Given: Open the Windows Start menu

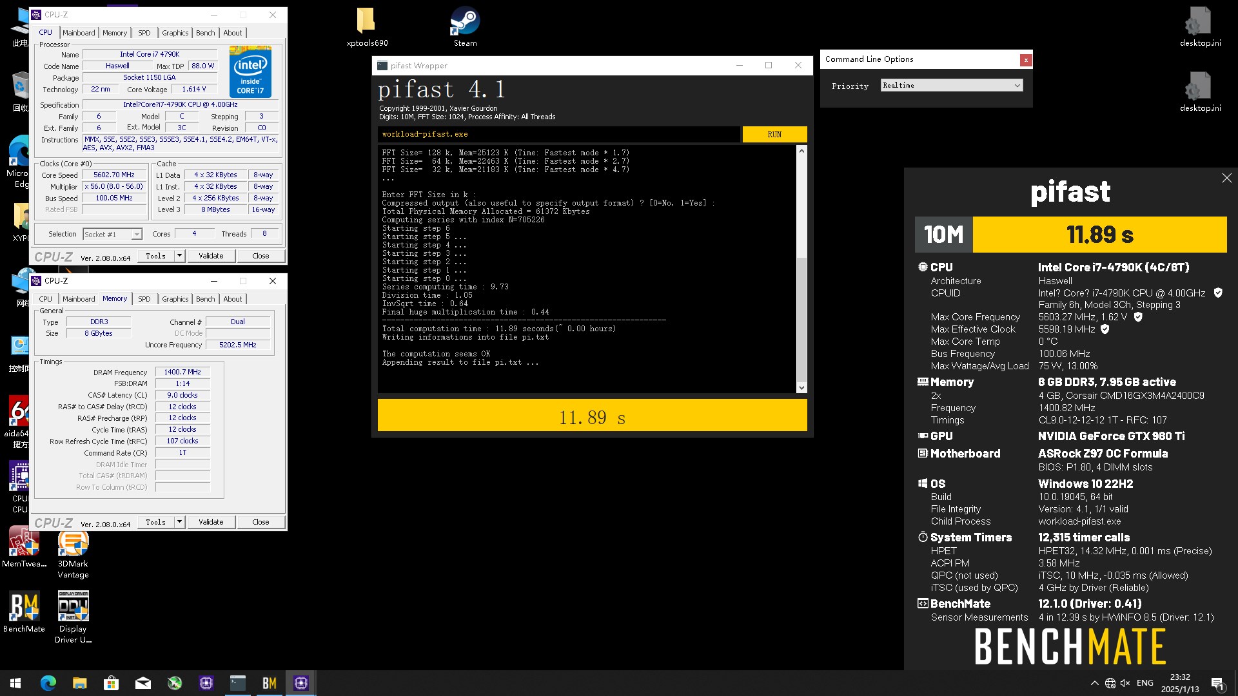Looking at the screenshot, I should click(15, 683).
